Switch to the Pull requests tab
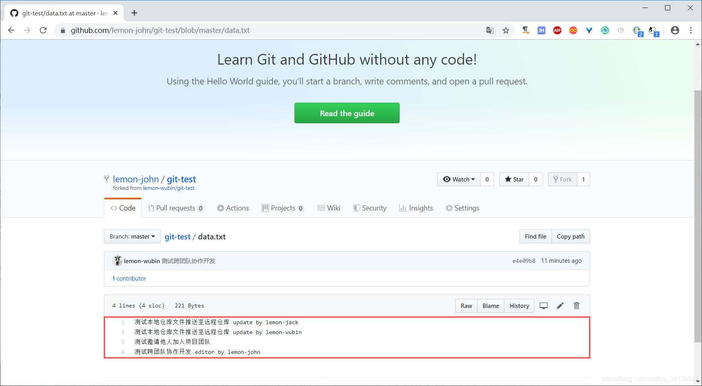Screen dimensions: 702x386 point(176,208)
